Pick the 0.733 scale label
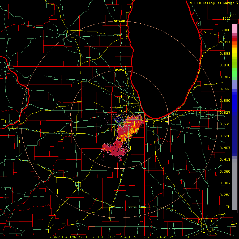Image resolution: width=239 pixels, height=239 pixels. pos(225,89)
